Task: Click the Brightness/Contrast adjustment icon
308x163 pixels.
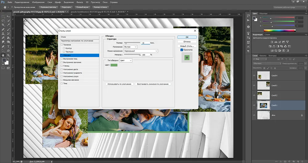Action: click(272, 42)
